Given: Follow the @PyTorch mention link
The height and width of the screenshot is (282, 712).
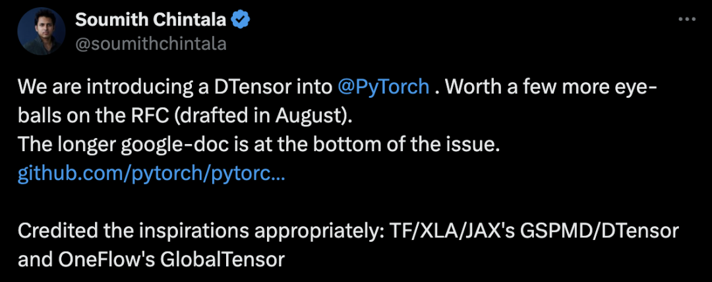Looking at the screenshot, I should pos(383,87).
